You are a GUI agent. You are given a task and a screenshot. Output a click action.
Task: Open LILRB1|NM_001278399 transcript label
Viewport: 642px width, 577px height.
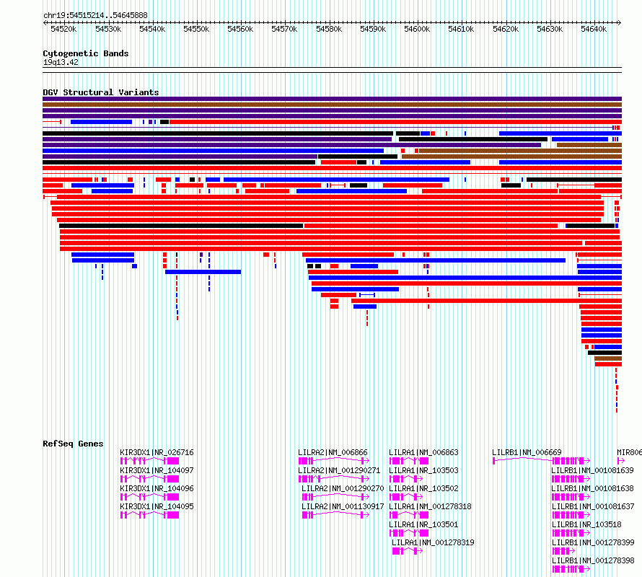[x=593, y=542]
